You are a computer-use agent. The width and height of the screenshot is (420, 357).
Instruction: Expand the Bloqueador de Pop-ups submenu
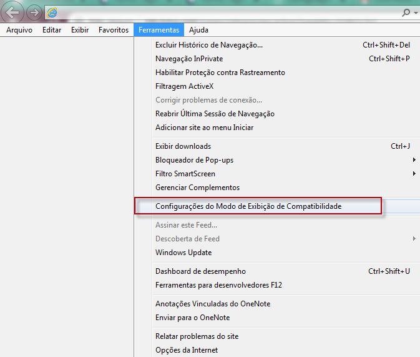point(277,160)
